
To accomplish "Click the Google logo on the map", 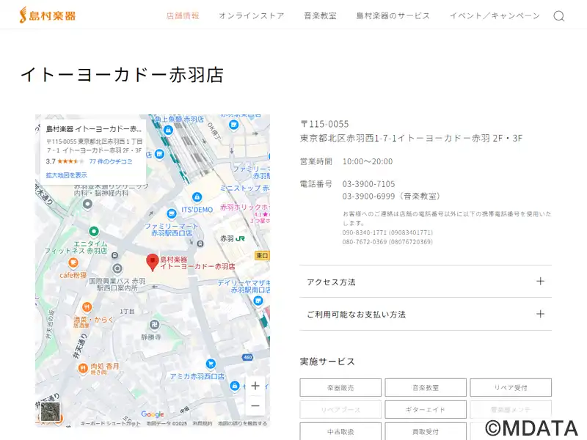I will click(x=153, y=414).
